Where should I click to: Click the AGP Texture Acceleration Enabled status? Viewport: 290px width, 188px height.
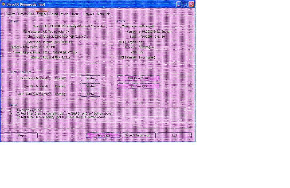point(60,94)
